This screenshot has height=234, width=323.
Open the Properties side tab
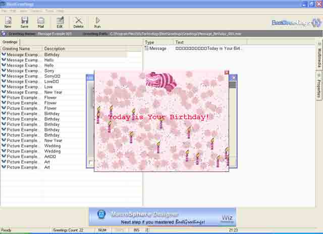point(319,86)
